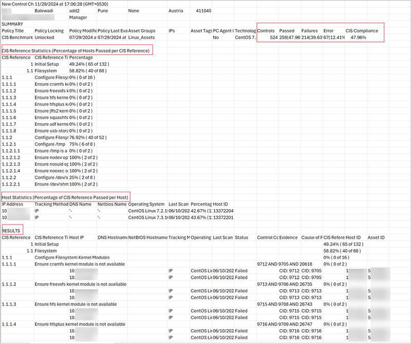The width and height of the screenshot is (411, 344).
Task: Select the 'Unlocked' cell
Action: 44,37
